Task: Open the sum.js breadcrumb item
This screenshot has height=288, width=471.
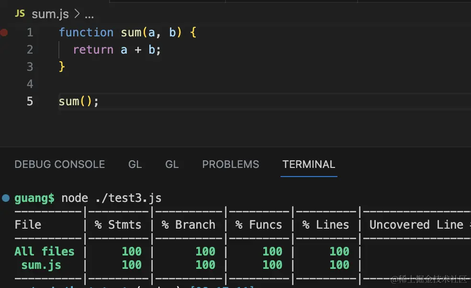Action: click(50, 14)
